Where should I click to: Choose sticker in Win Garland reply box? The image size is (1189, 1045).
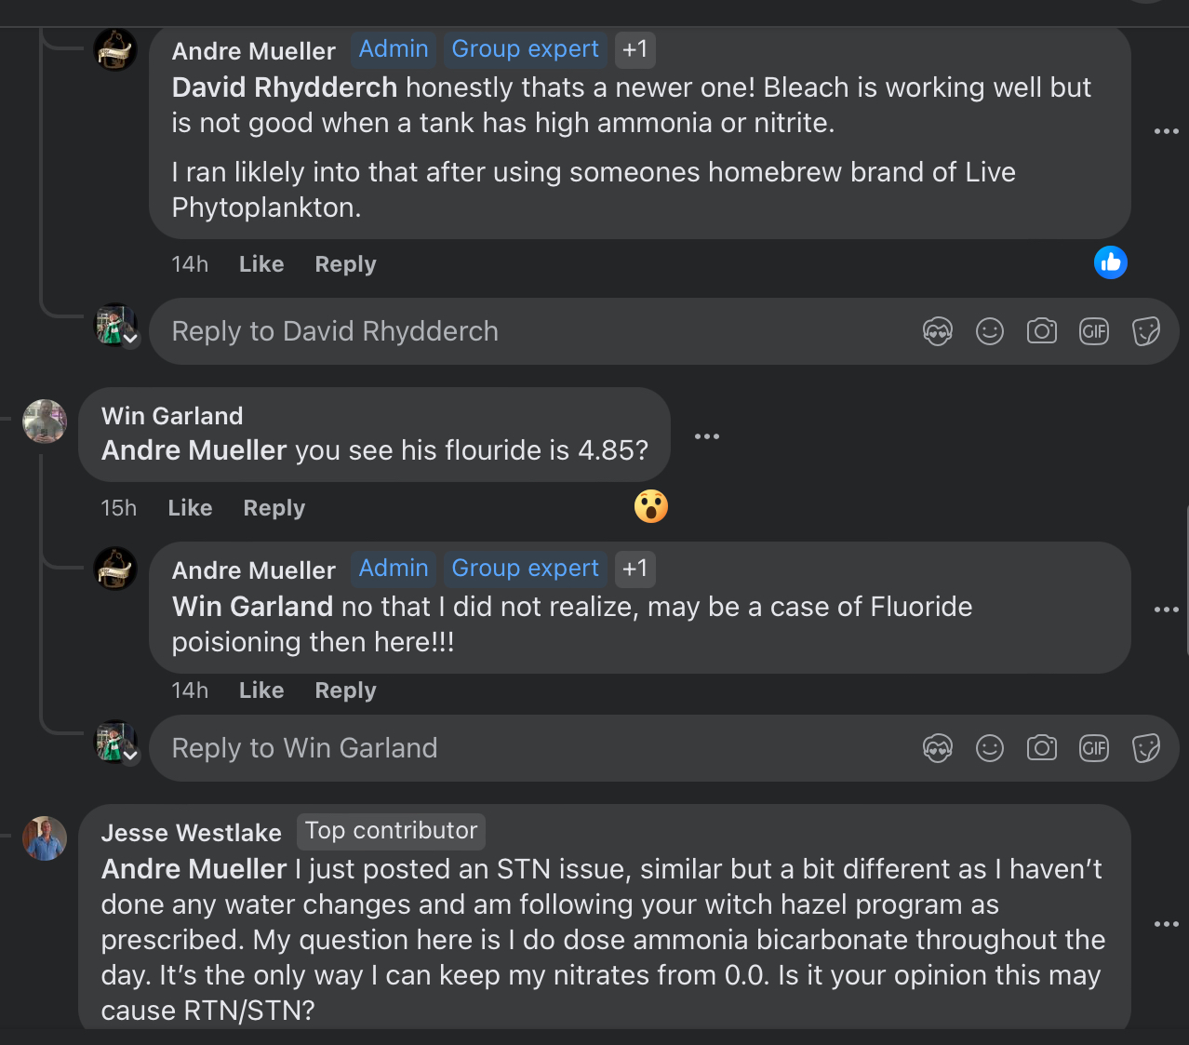pos(1145,748)
